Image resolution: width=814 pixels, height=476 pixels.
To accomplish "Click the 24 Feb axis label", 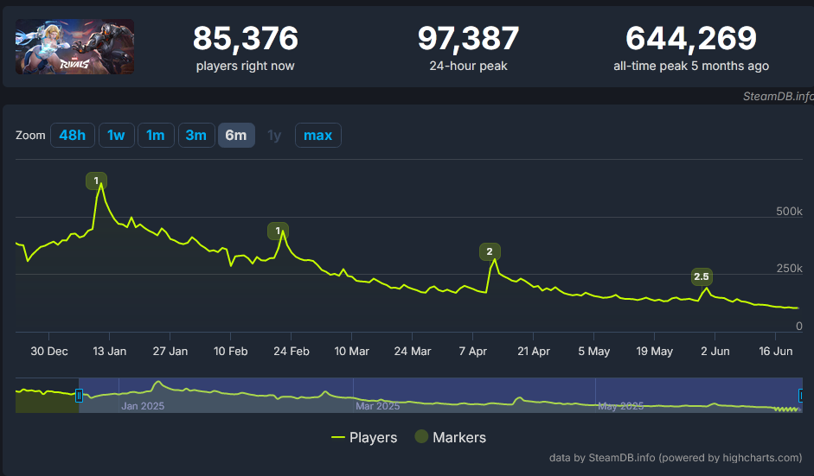I will (x=292, y=351).
